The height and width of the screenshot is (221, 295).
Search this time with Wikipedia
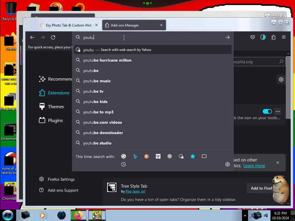158,156
